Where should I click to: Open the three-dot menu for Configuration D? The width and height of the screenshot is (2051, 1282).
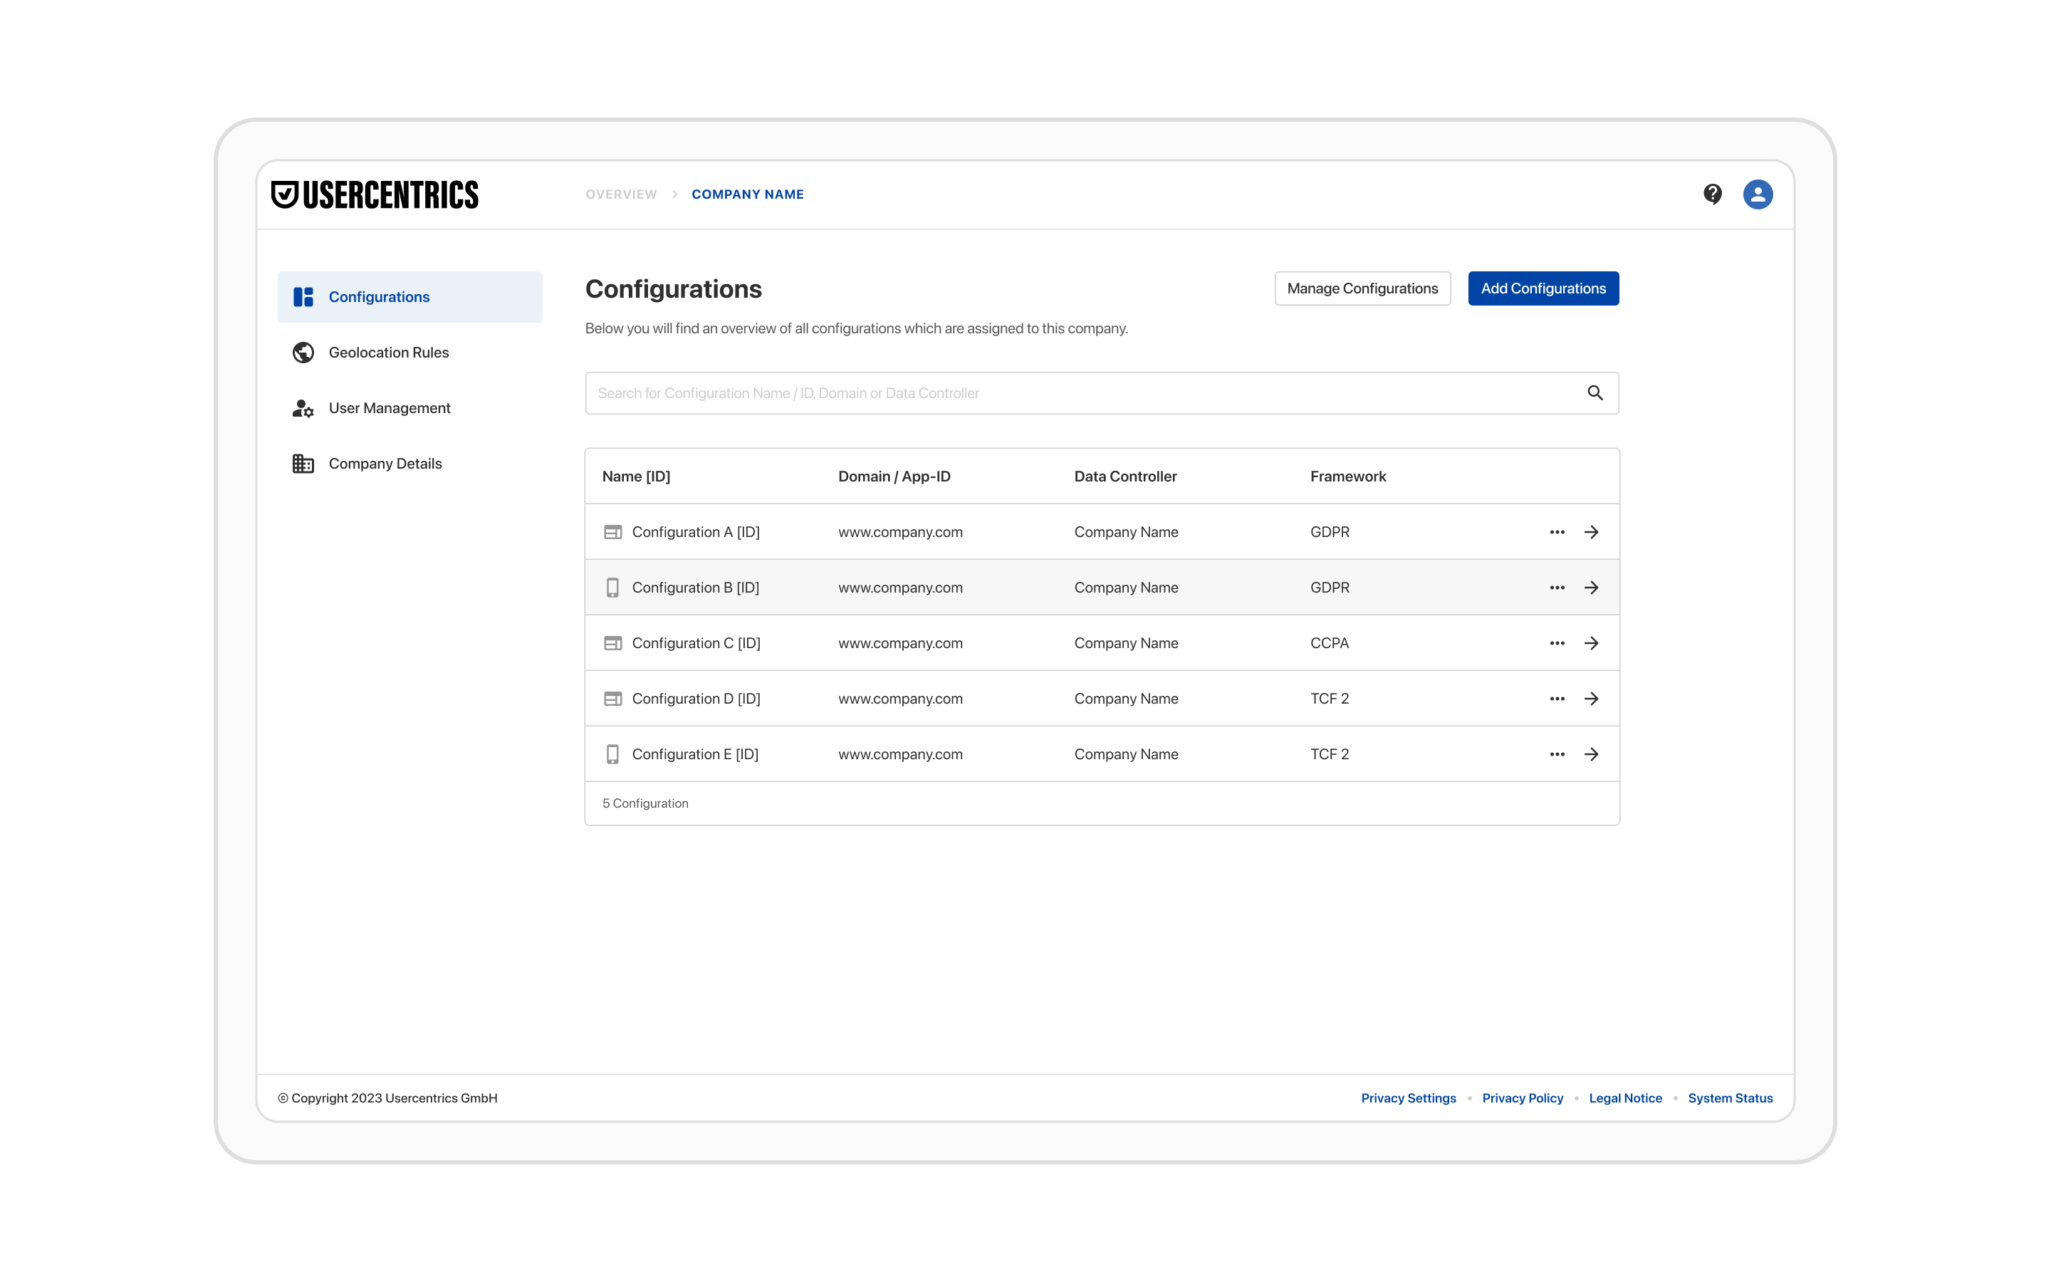tap(1556, 699)
